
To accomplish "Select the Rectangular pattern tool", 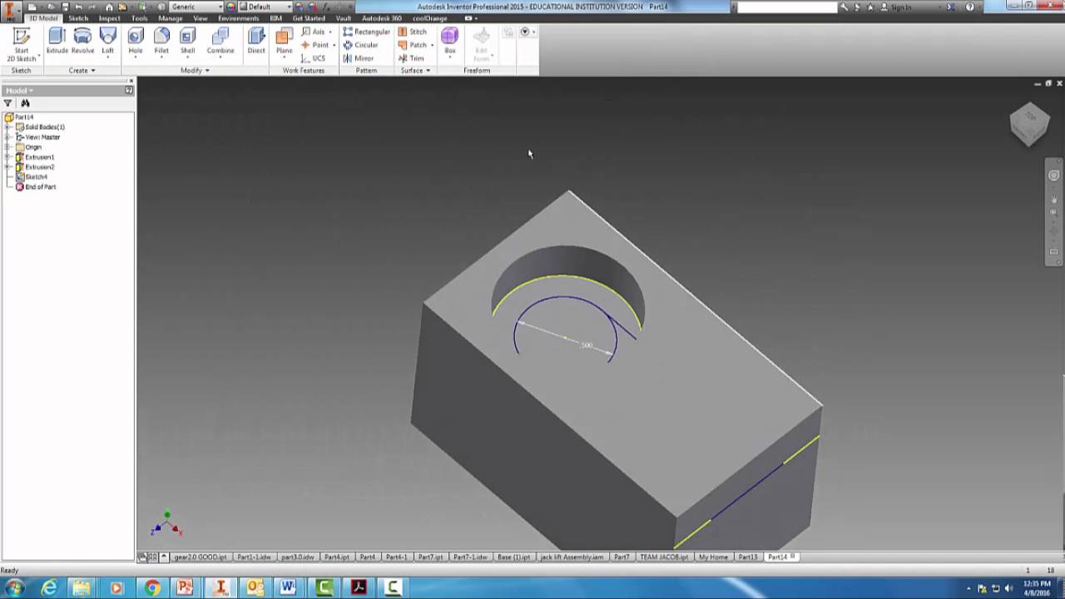I will coord(366,32).
